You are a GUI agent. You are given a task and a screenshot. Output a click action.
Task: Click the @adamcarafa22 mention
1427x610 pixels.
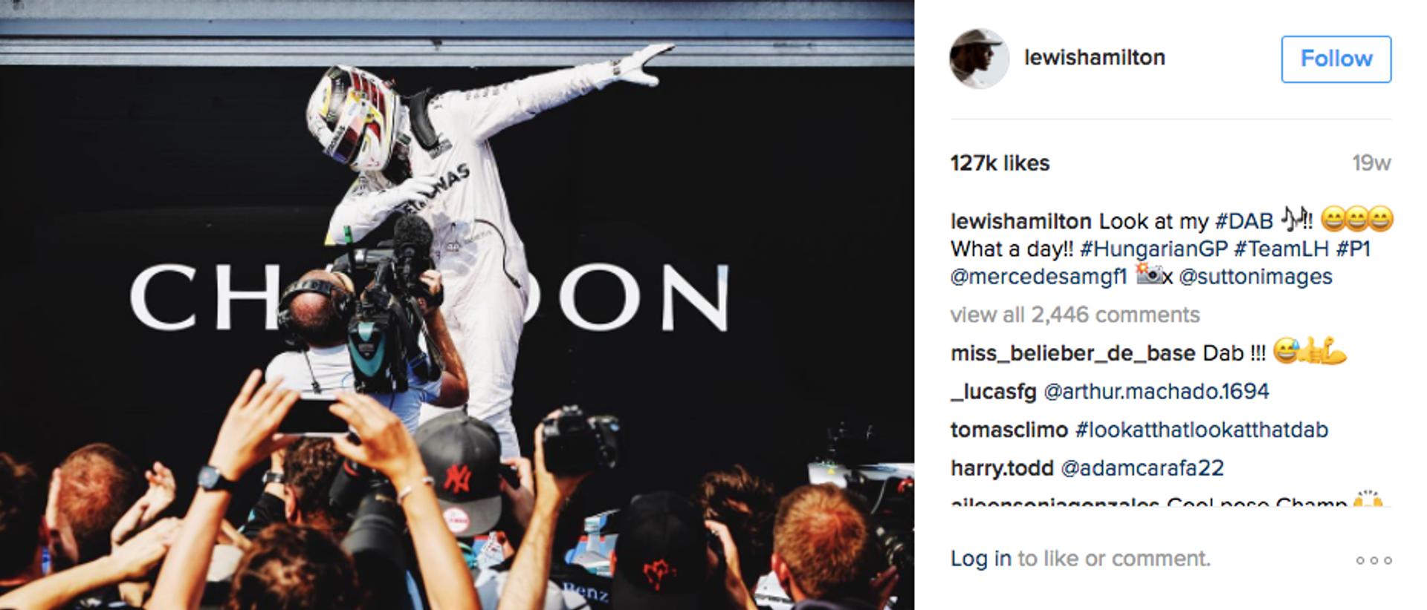(x=1142, y=468)
